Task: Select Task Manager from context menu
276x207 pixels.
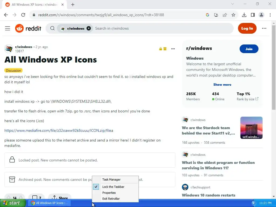Action: (111, 180)
